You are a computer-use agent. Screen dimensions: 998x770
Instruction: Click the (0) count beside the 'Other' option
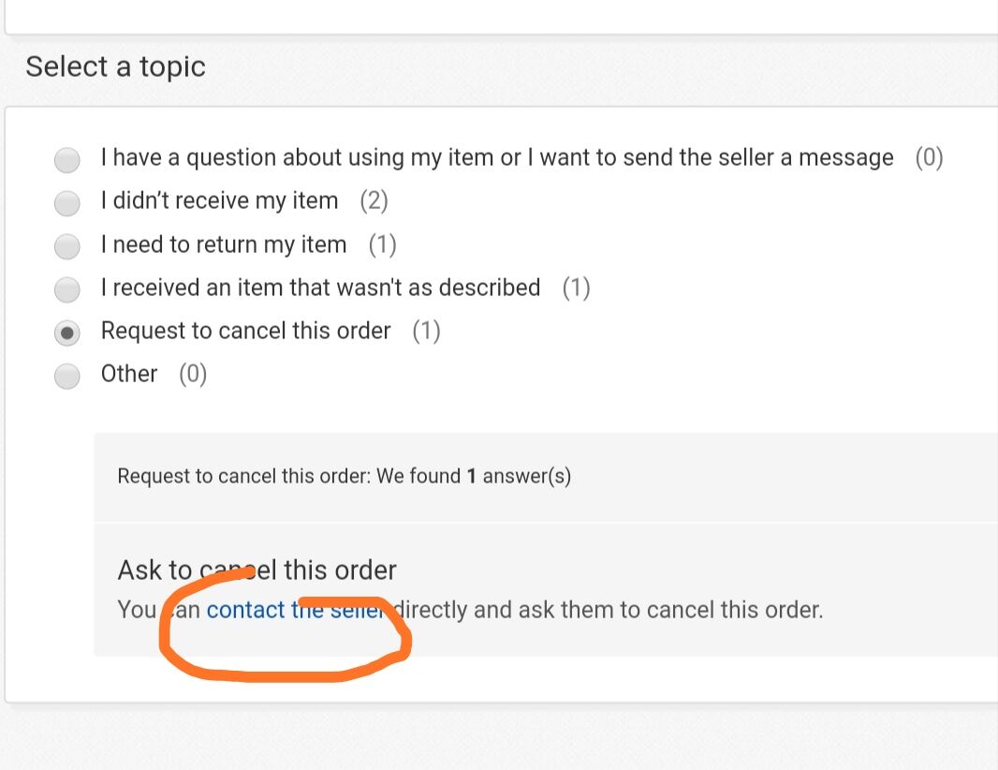click(x=193, y=374)
